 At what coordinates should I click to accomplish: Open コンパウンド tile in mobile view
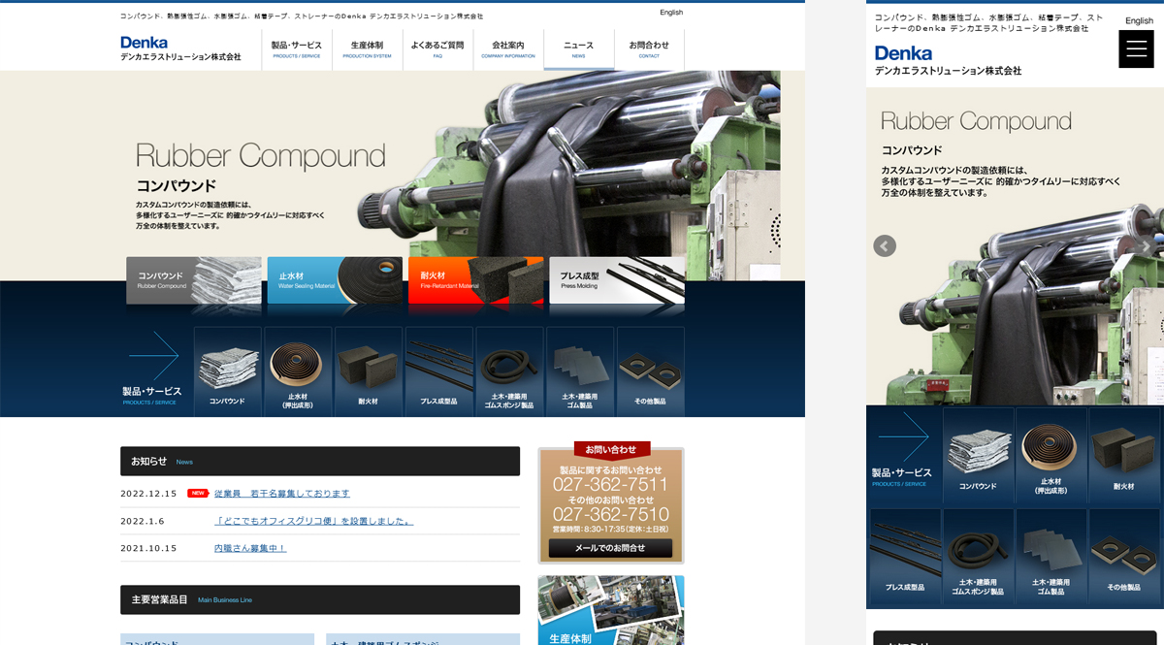click(x=978, y=456)
